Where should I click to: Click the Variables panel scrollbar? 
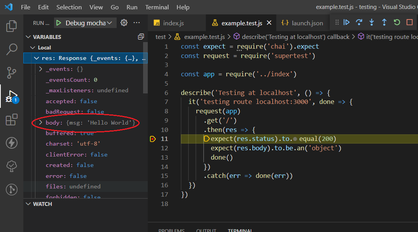click(145, 68)
